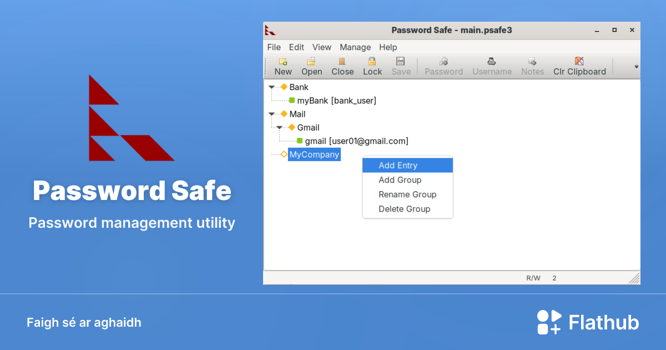Open the Manage menu
Image resolution: width=666 pixels, height=350 pixels.
[355, 47]
